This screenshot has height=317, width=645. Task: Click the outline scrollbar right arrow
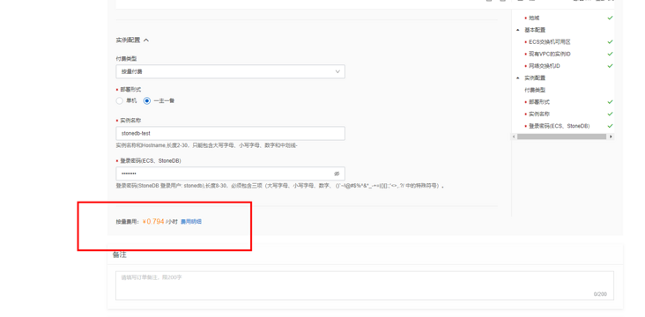pos(611,136)
